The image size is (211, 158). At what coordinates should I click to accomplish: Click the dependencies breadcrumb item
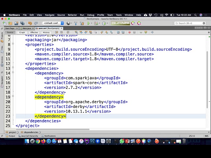point(30,132)
